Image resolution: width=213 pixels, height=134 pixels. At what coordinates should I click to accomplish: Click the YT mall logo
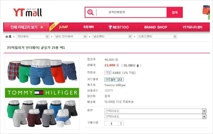tap(27, 12)
